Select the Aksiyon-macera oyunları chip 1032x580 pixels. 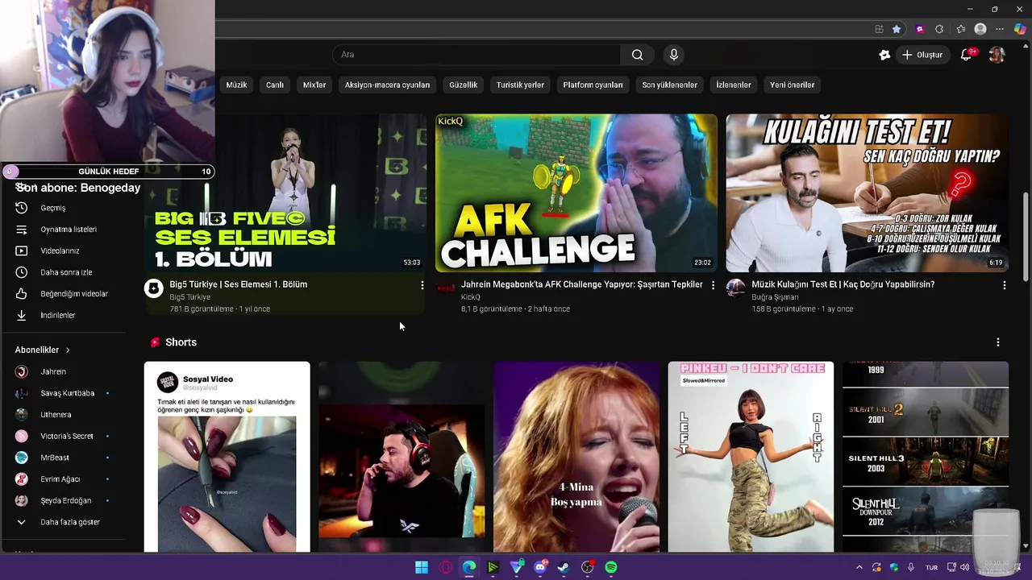coord(387,85)
